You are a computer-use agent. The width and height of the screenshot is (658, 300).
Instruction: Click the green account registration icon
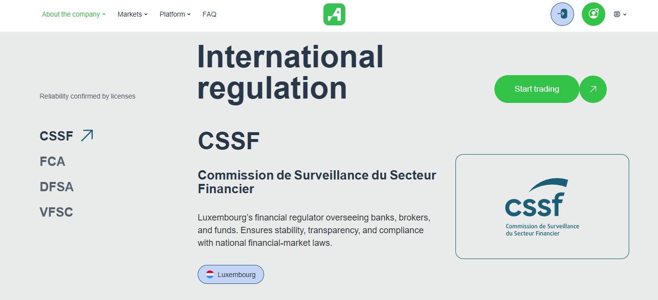pyautogui.click(x=593, y=14)
